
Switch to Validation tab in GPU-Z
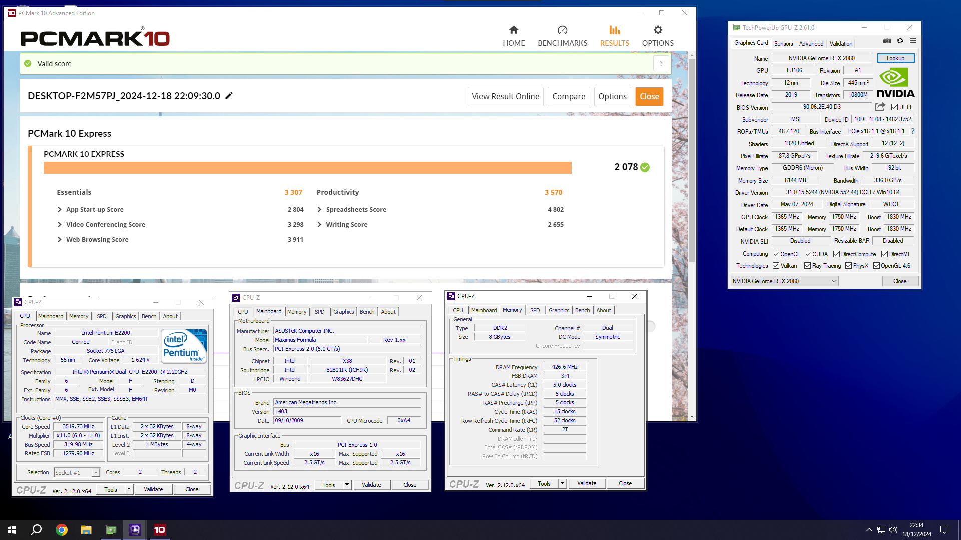(841, 44)
